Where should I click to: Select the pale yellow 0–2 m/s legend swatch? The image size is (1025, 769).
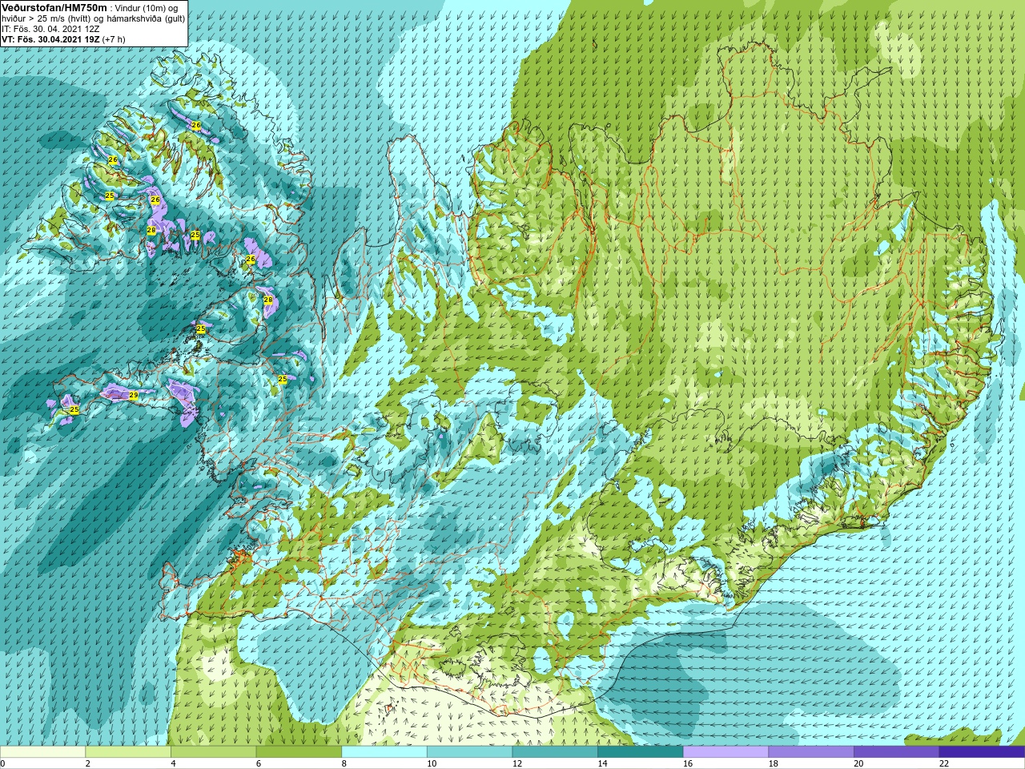(x=42, y=751)
